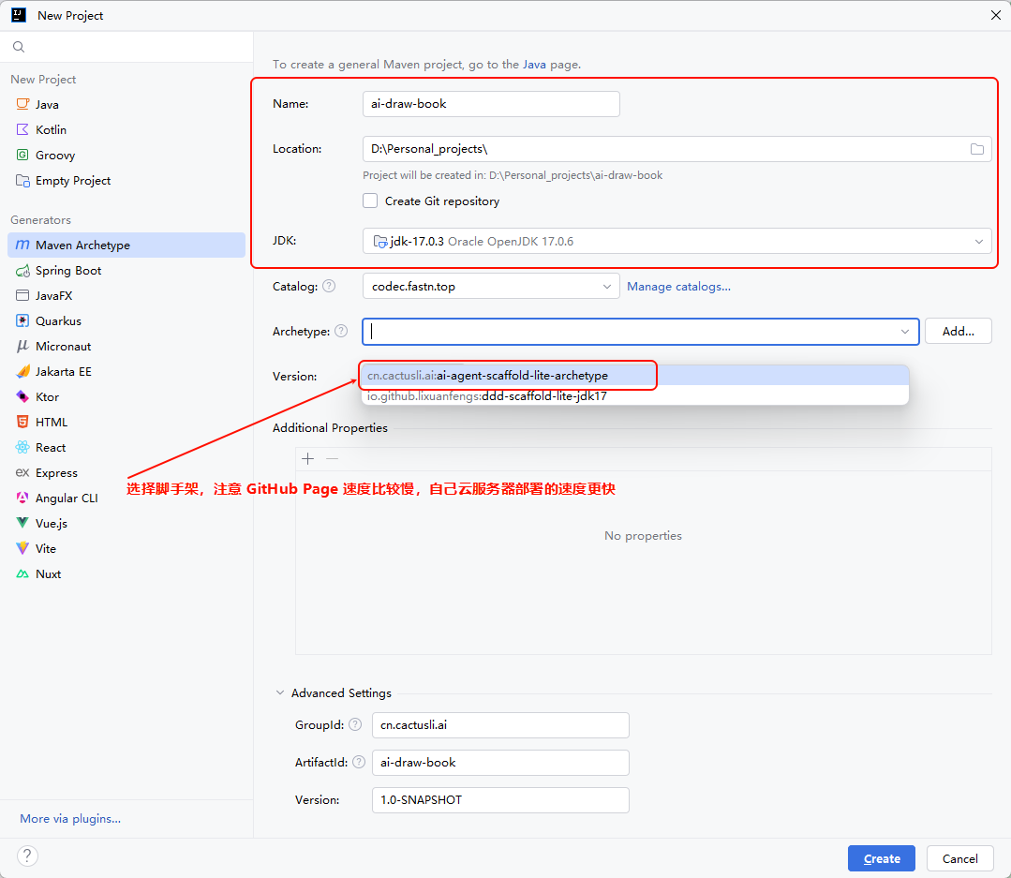This screenshot has height=878, width=1011.
Task: Select Jakarta EE generator
Action: pyautogui.click(x=126, y=371)
